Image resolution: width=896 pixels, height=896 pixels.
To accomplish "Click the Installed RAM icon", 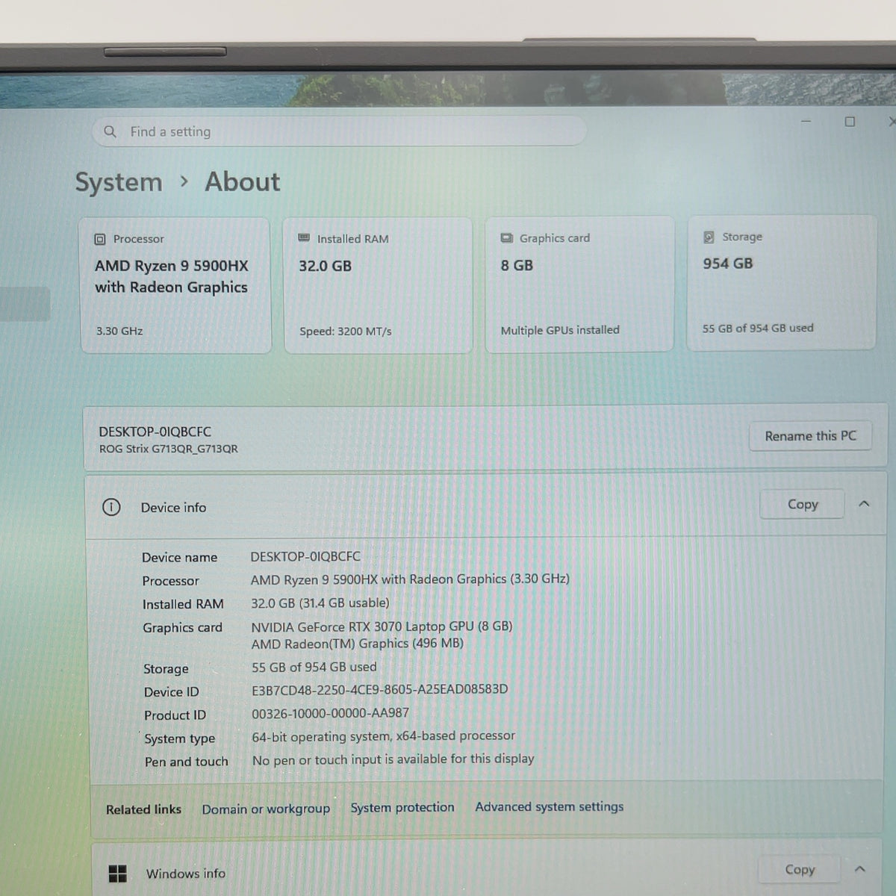I will (304, 238).
